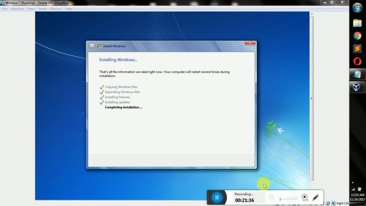
Task: Launch Opera browser from taskbar
Action: (x=357, y=61)
